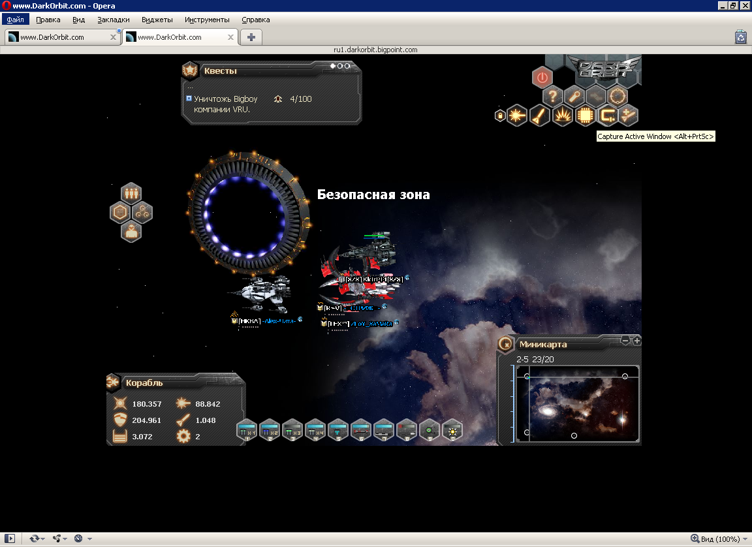752x547 pixels.
Task: Click the red power logout hexagon
Action: (x=542, y=77)
